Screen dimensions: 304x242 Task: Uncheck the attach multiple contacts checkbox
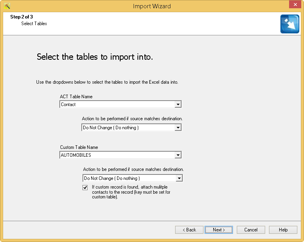click(85, 187)
